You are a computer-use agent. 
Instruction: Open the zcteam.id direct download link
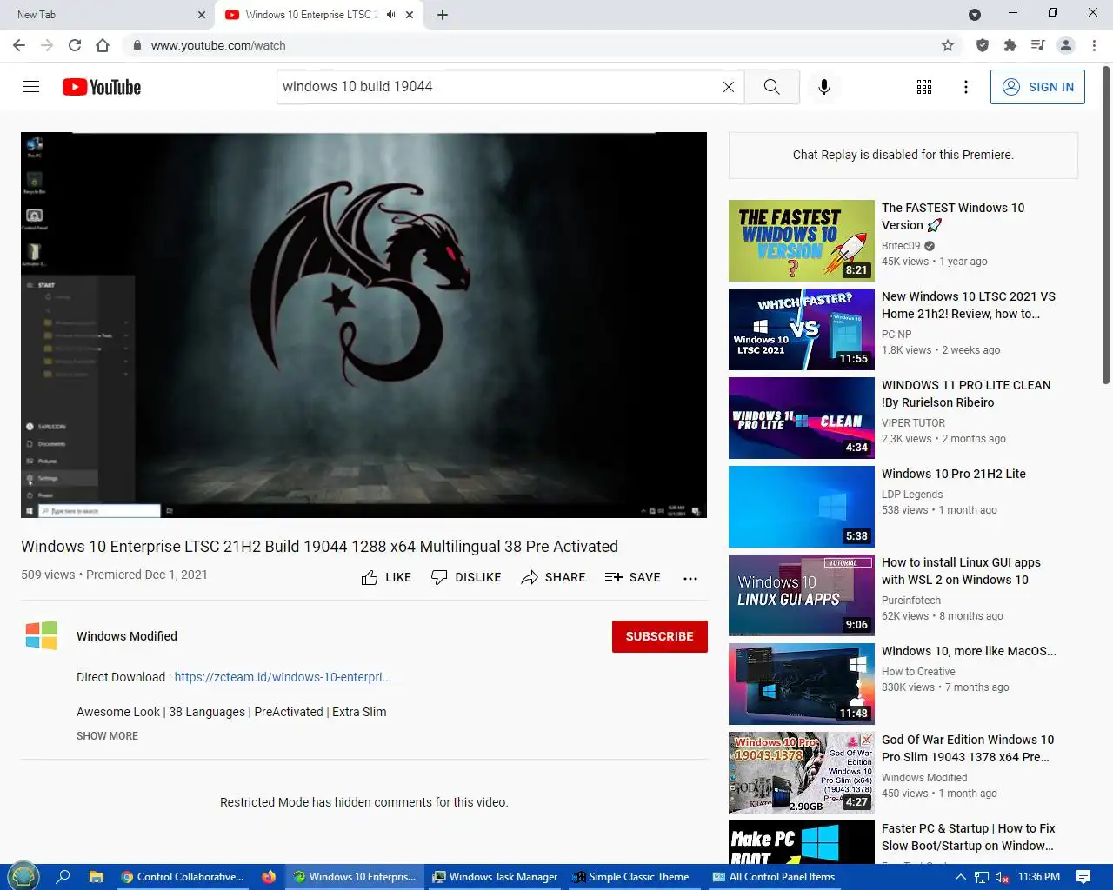pyautogui.click(x=283, y=677)
